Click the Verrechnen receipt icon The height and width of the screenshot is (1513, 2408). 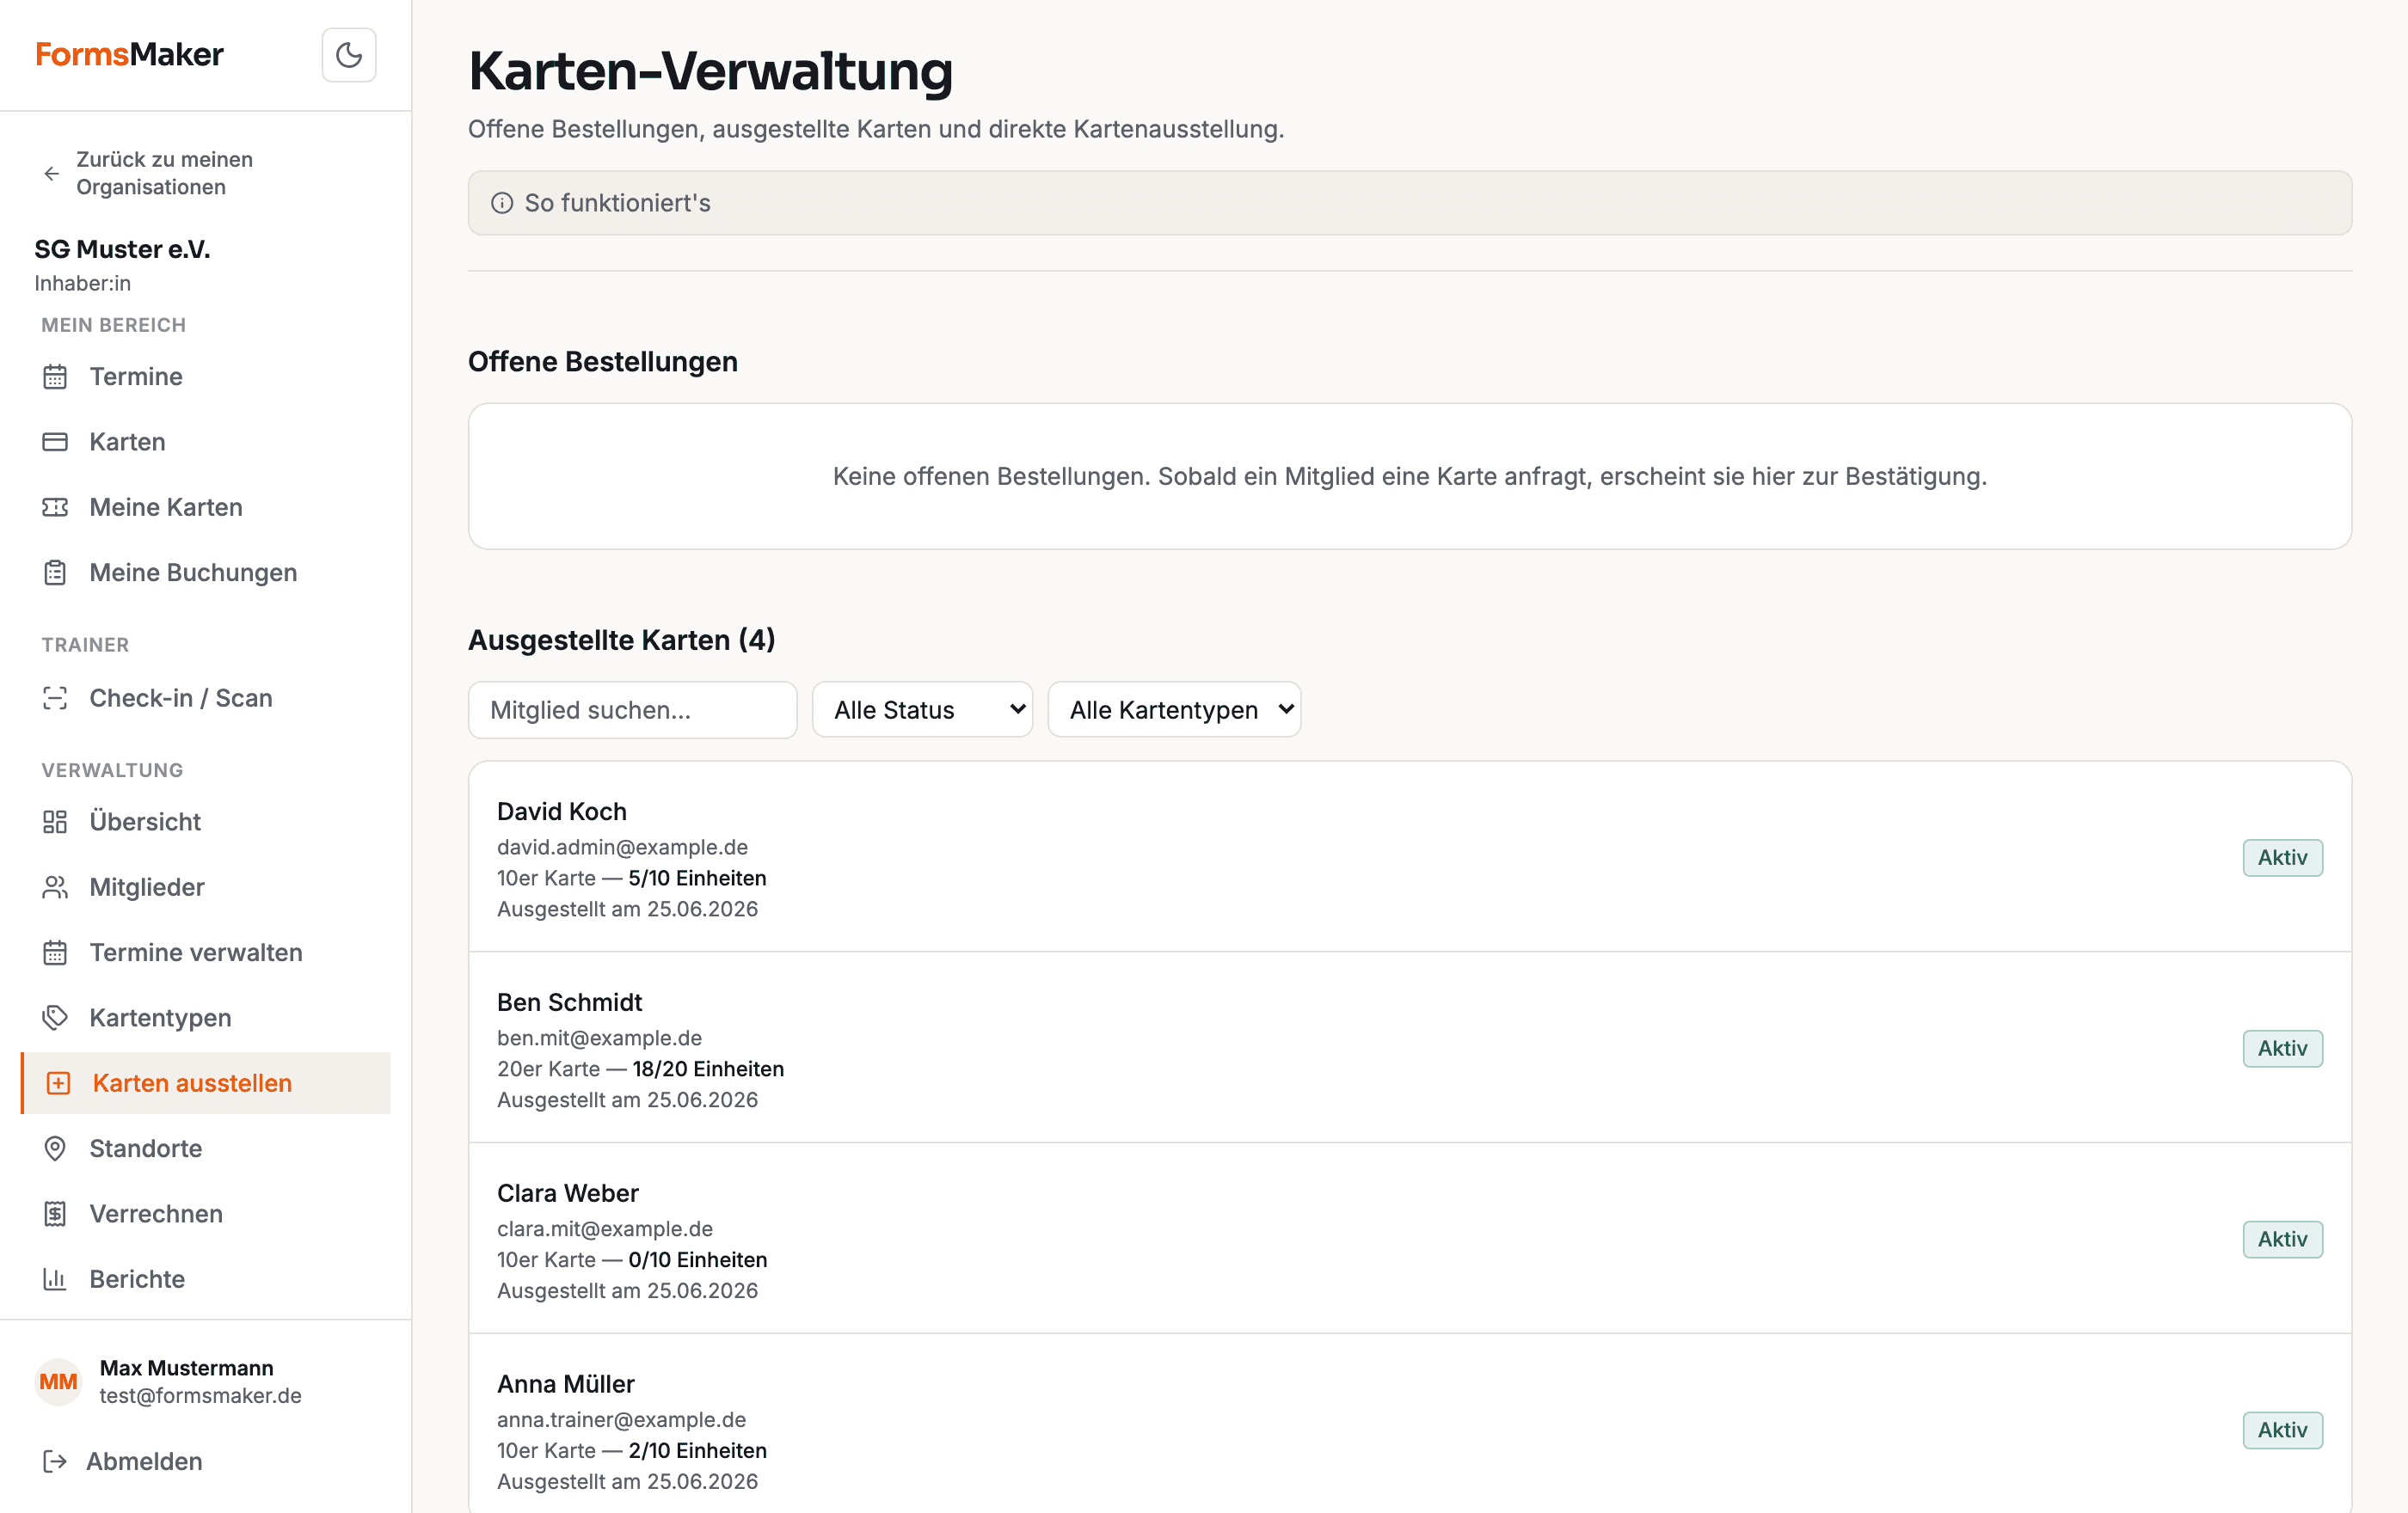tap(55, 1213)
